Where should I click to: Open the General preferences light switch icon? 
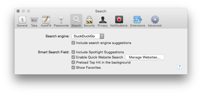[22, 20]
